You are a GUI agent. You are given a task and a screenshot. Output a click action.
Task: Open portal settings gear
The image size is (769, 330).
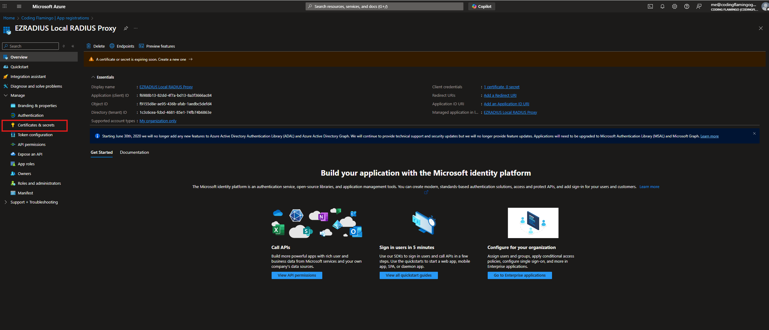pos(675,6)
